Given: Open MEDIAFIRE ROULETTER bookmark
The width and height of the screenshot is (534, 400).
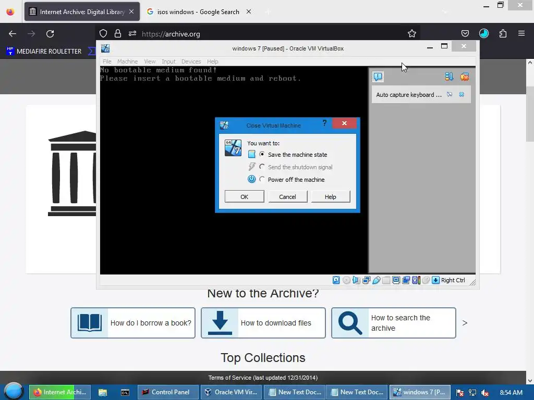Looking at the screenshot, I should pos(44,52).
